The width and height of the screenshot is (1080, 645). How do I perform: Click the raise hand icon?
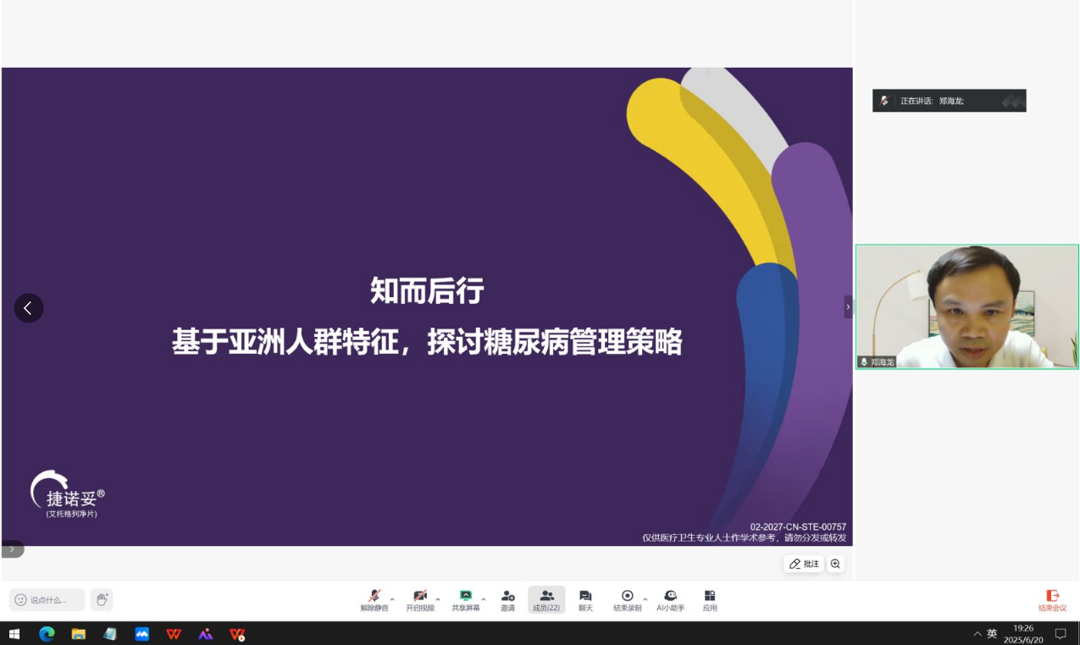point(102,599)
